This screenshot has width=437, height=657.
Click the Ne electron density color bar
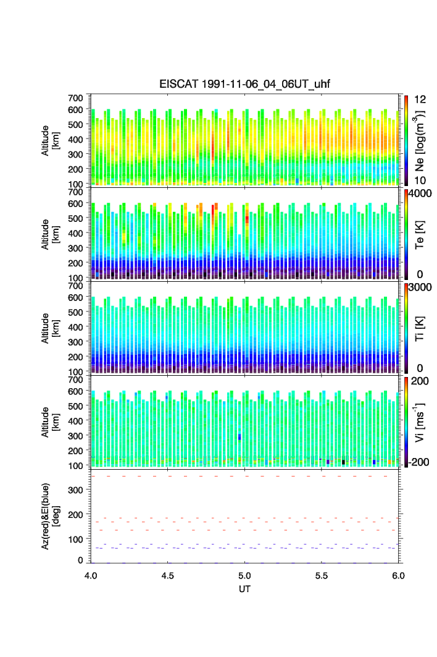pos(406,140)
